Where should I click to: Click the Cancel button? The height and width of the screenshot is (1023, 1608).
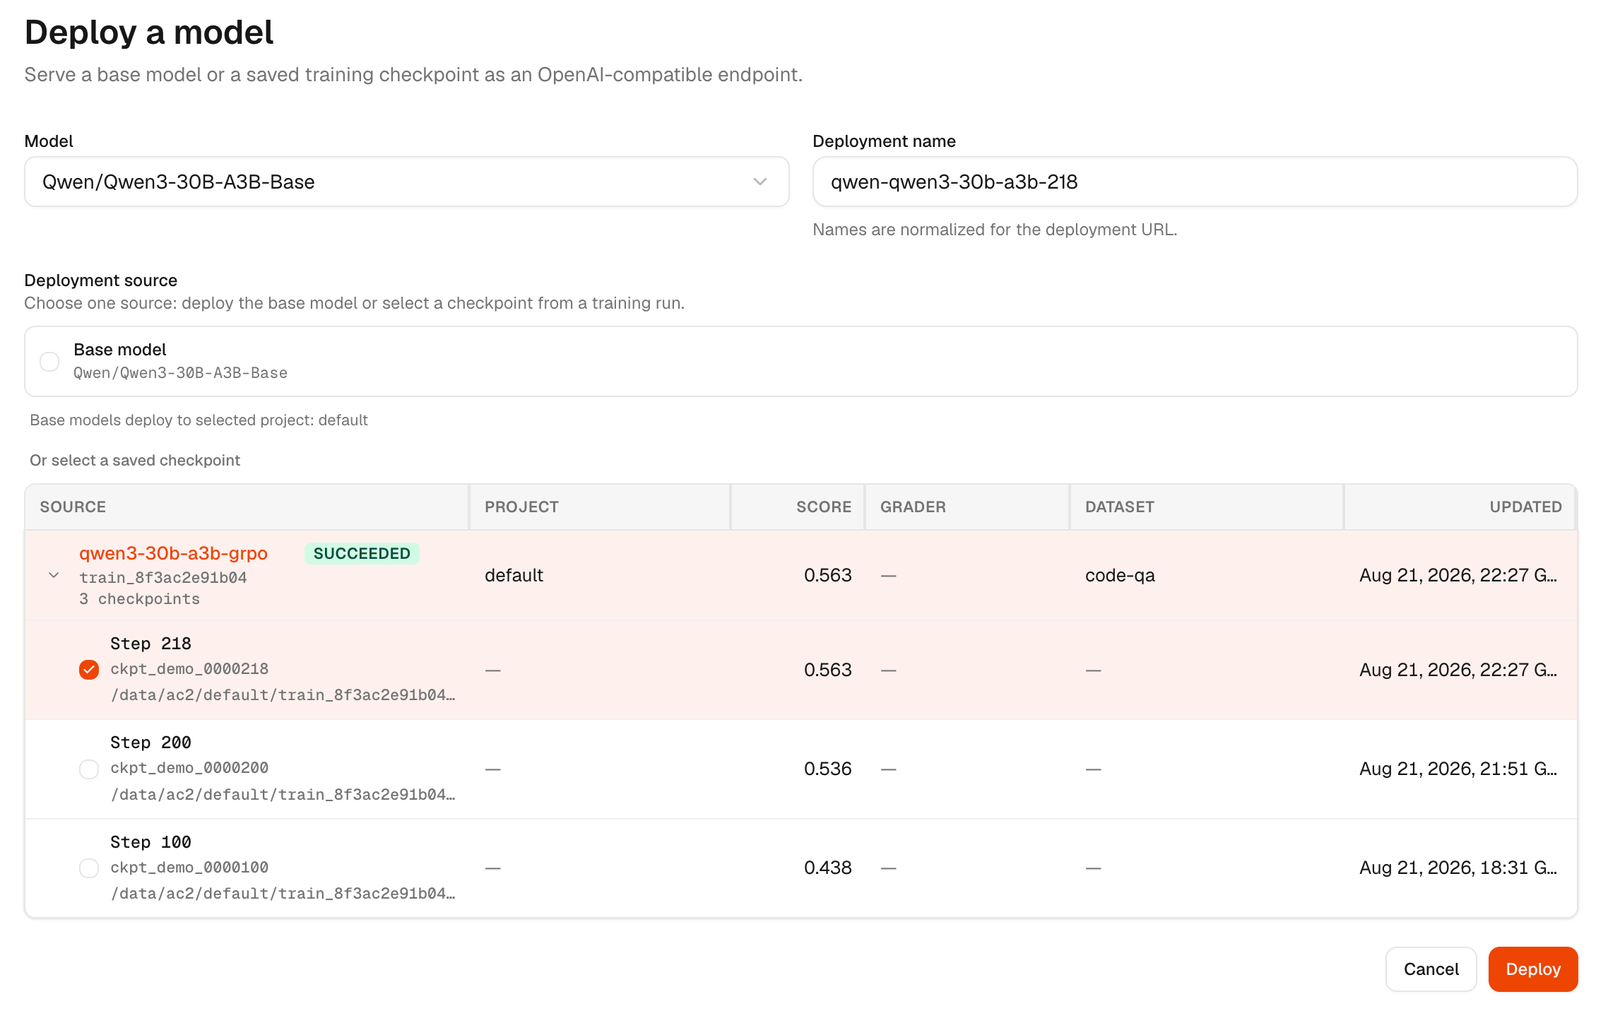click(1431, 969)
